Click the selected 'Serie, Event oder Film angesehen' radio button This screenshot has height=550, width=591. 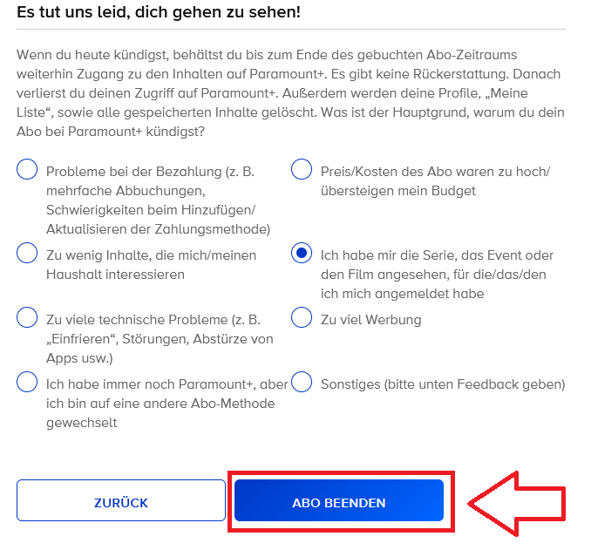[302, 254]
